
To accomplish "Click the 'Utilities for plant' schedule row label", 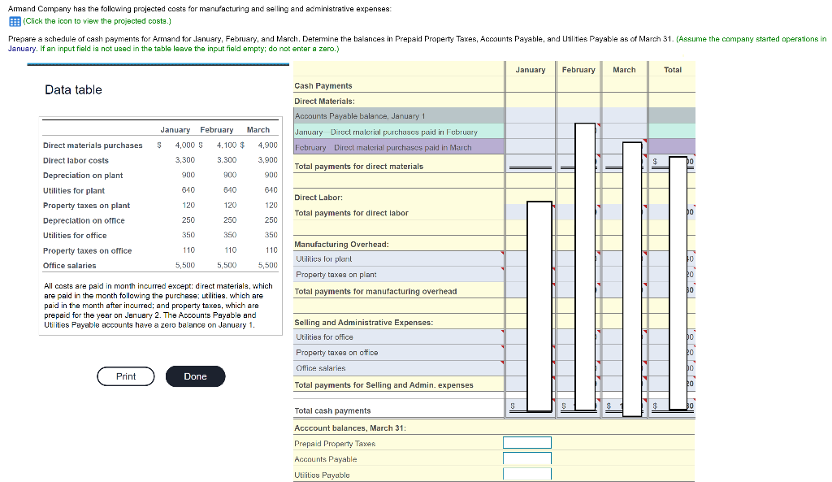I will point(323,259).
